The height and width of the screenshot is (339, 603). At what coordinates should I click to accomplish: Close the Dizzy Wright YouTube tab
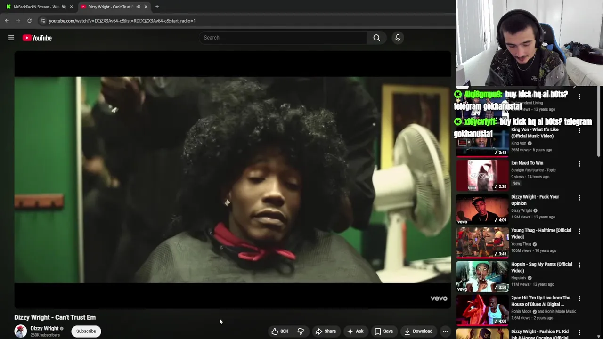click(x=146, y=7)
